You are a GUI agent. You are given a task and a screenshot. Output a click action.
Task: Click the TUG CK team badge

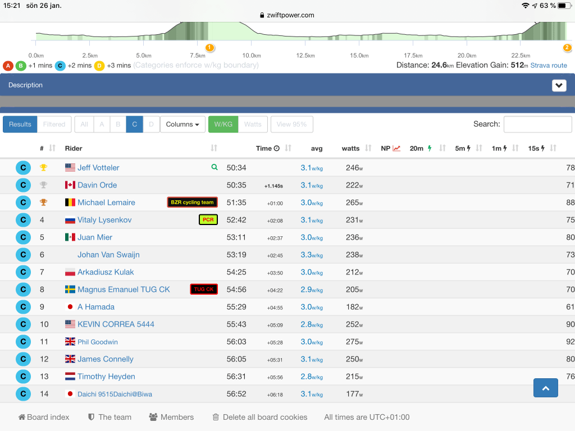(x=204, y=290)
